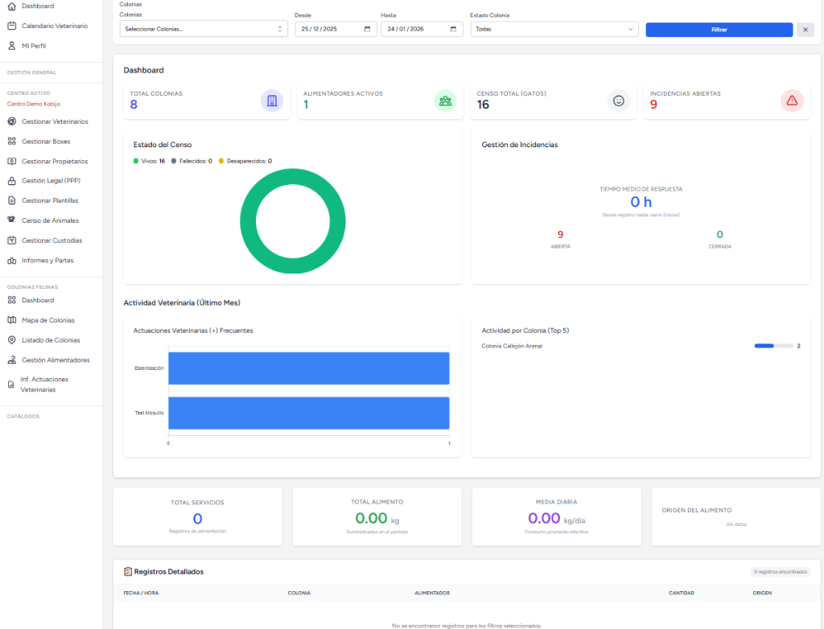Toggle Fallecidos legend in Estado del Censo
This screenshot has height=629, width=824.
[192, 162]
